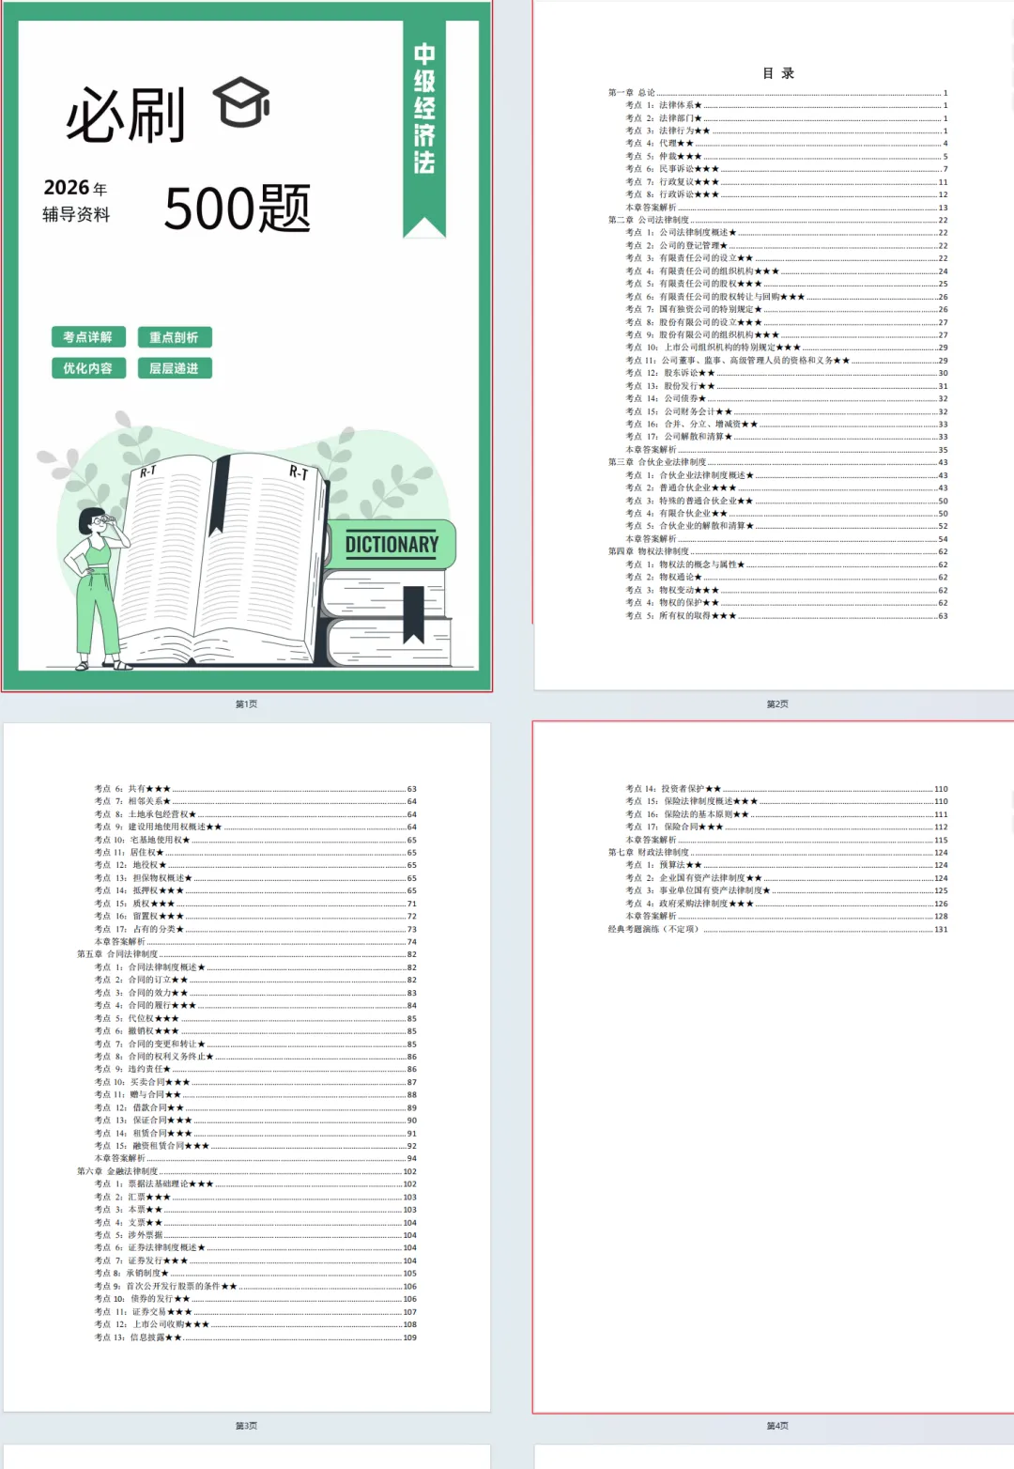
Task: Click the 土地承包经营权 entry
Action: pyautogui.click(x=255, y=814)
